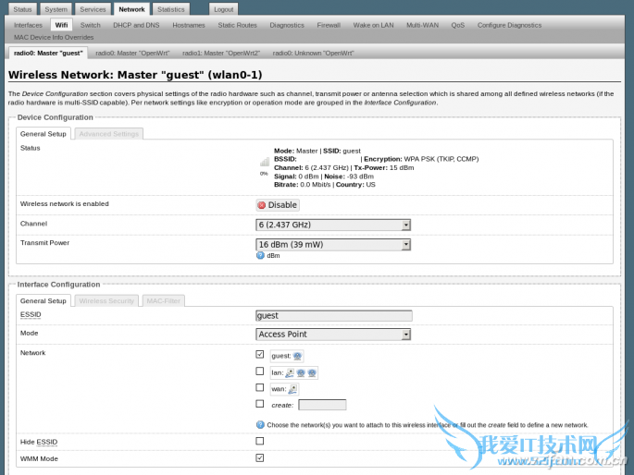Click the first icon in lan network row
This screenshot has width=634, height=475.
tap(290, 373)
